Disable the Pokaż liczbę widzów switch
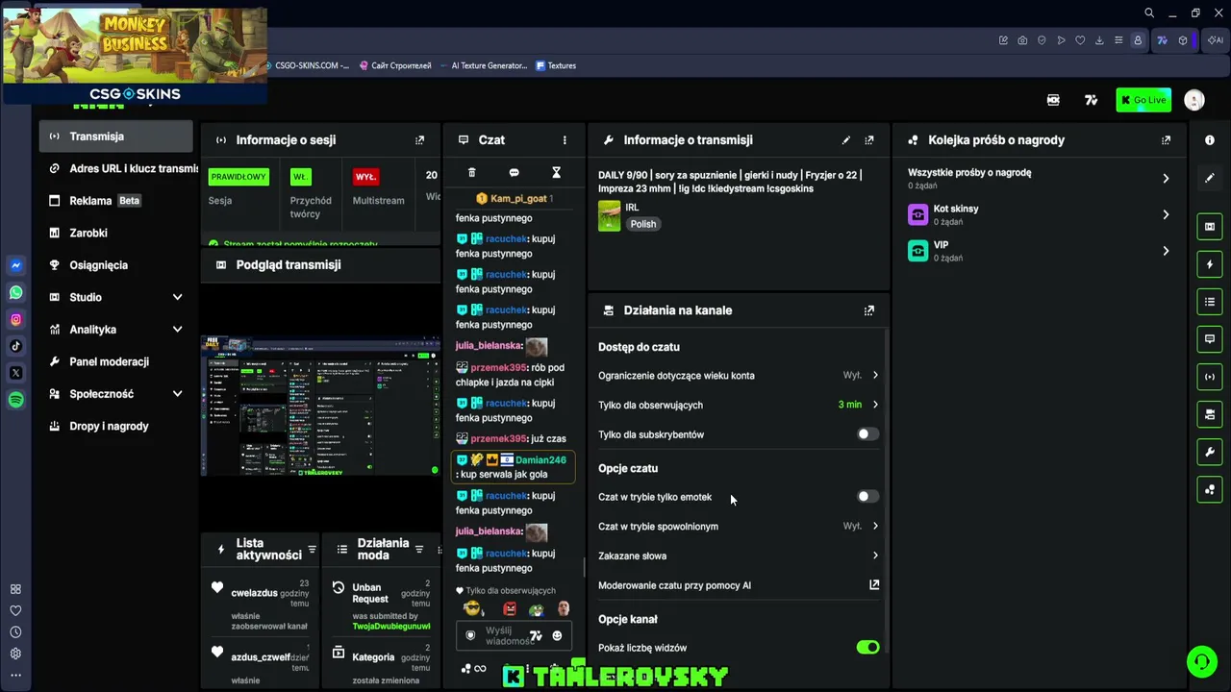Screen dimensions: 1231x692 pos(867,648)
